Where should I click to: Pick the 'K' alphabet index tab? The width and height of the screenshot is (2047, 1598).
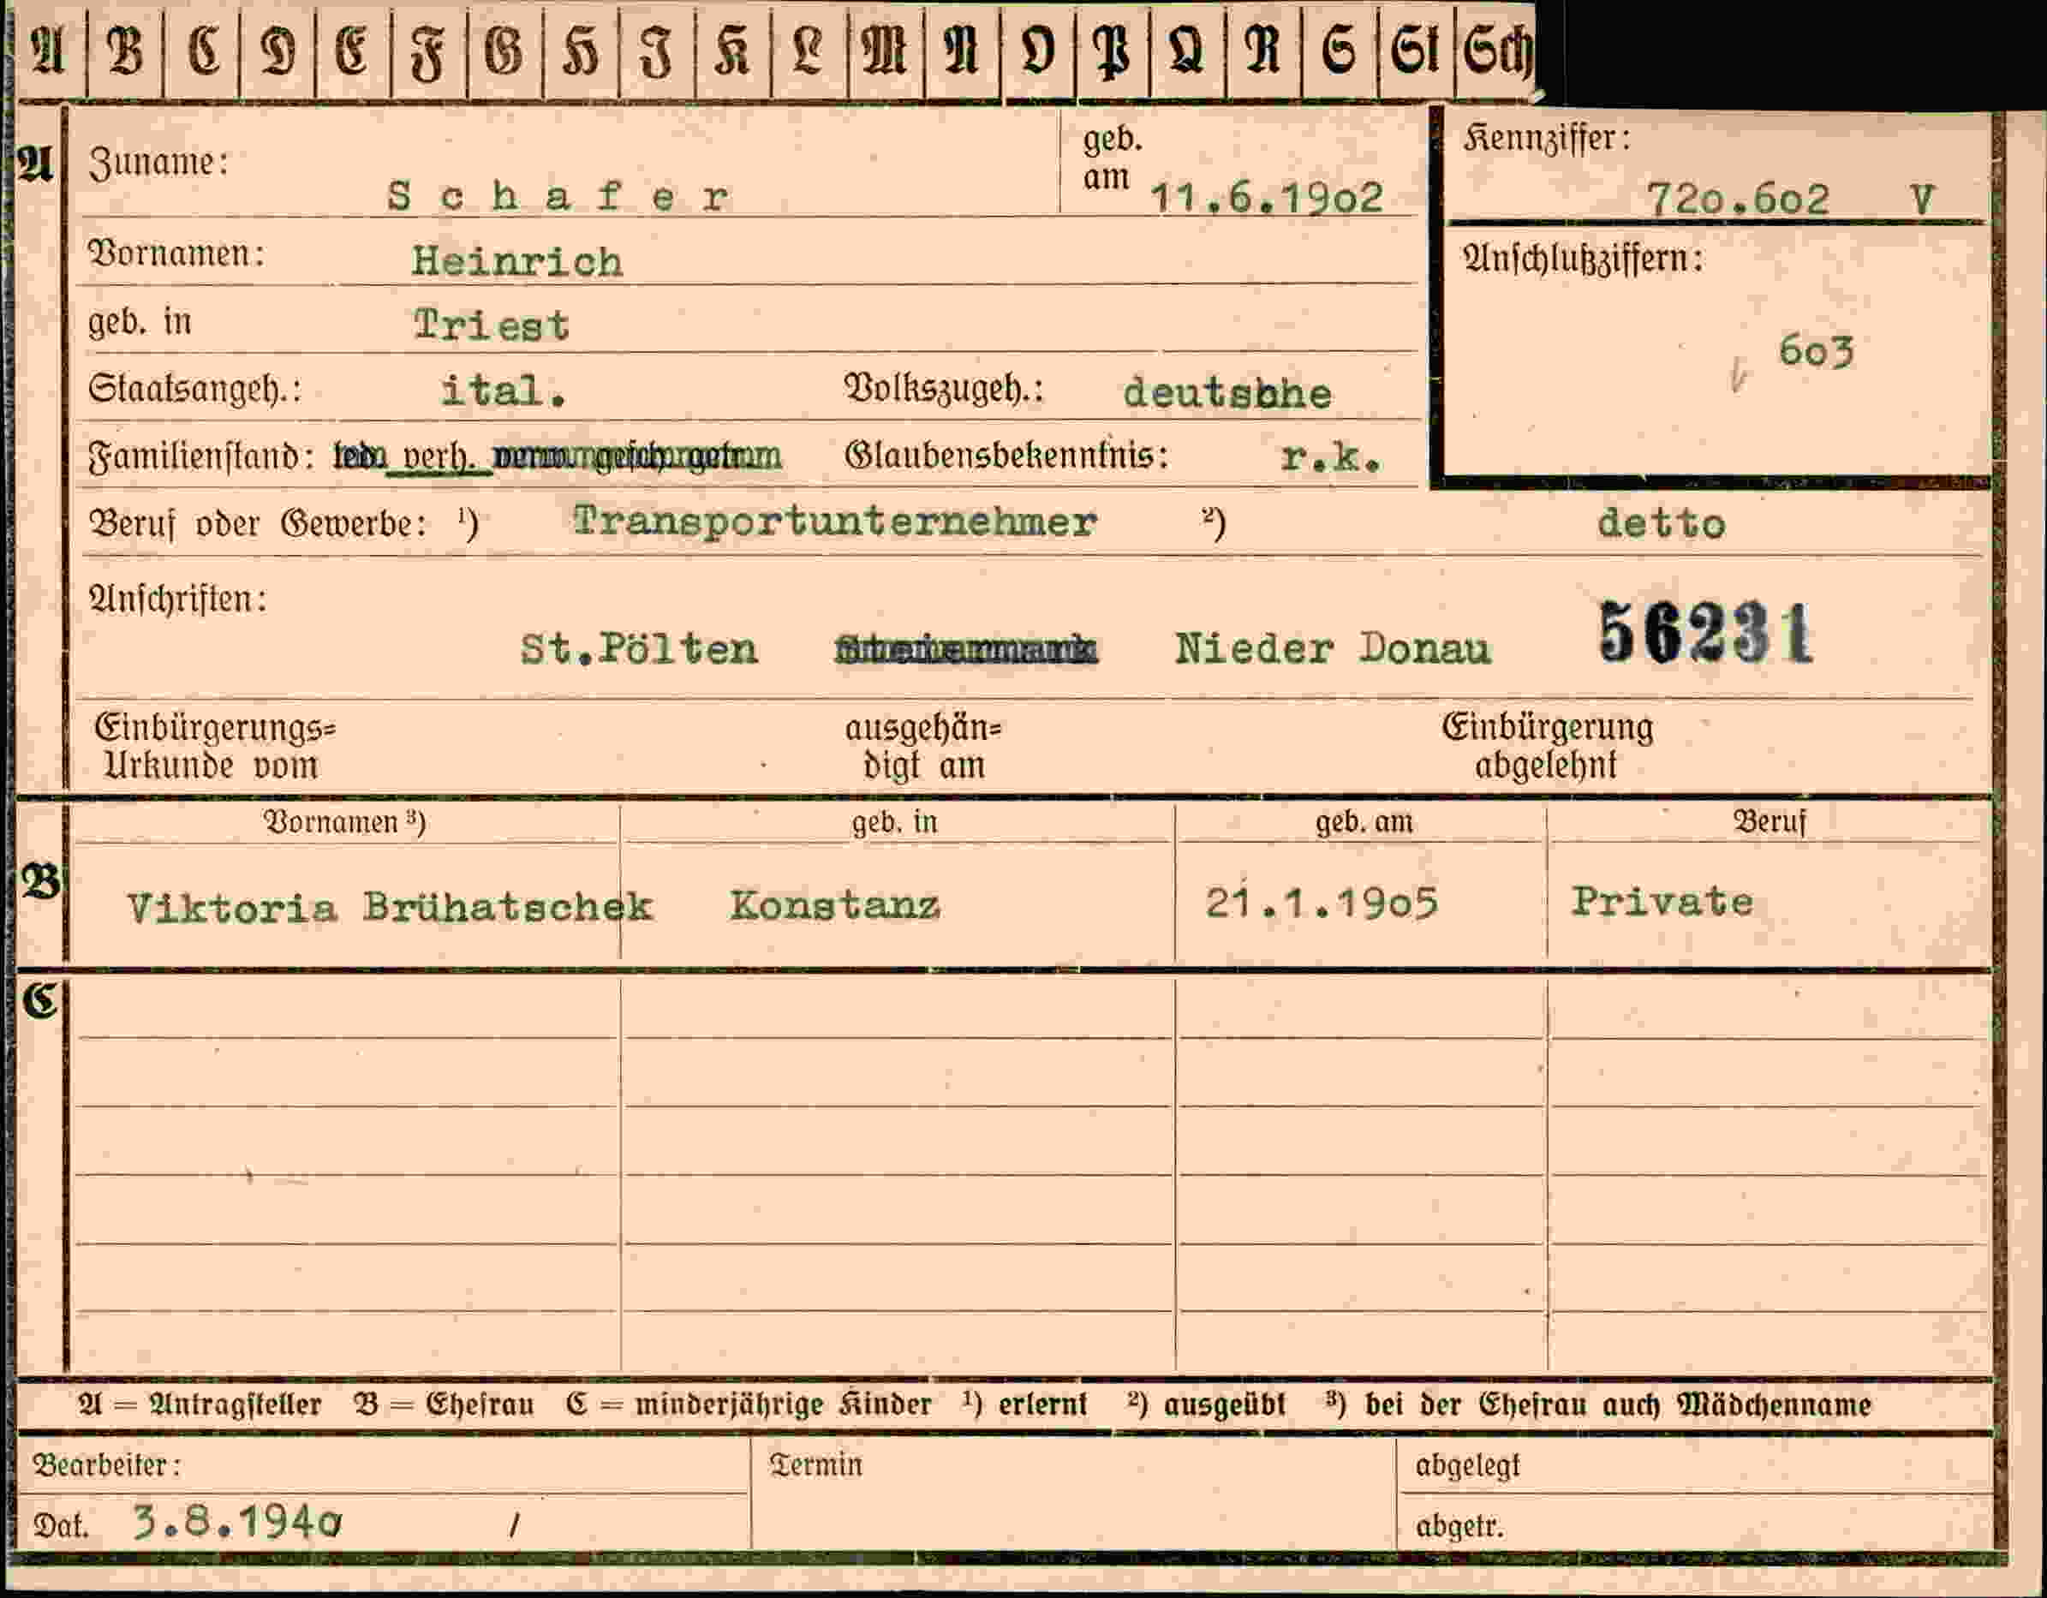click(732, 51)
